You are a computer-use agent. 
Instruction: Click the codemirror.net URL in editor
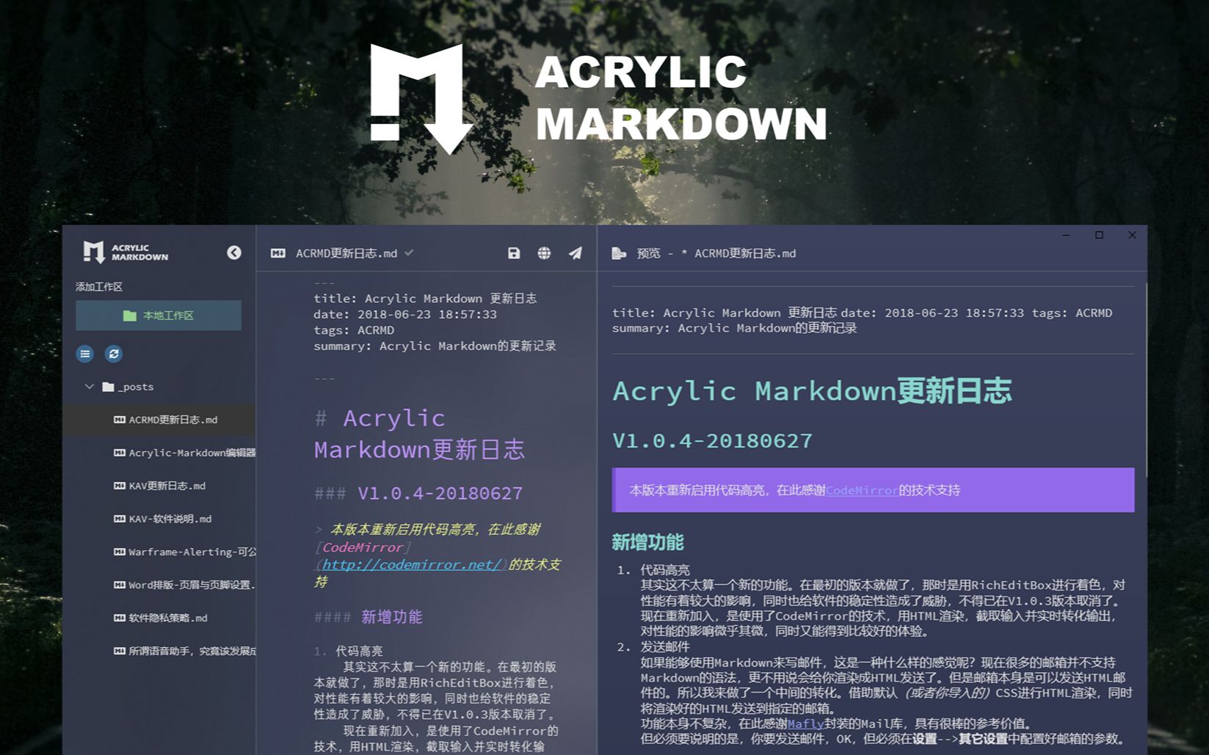[411, 564]
